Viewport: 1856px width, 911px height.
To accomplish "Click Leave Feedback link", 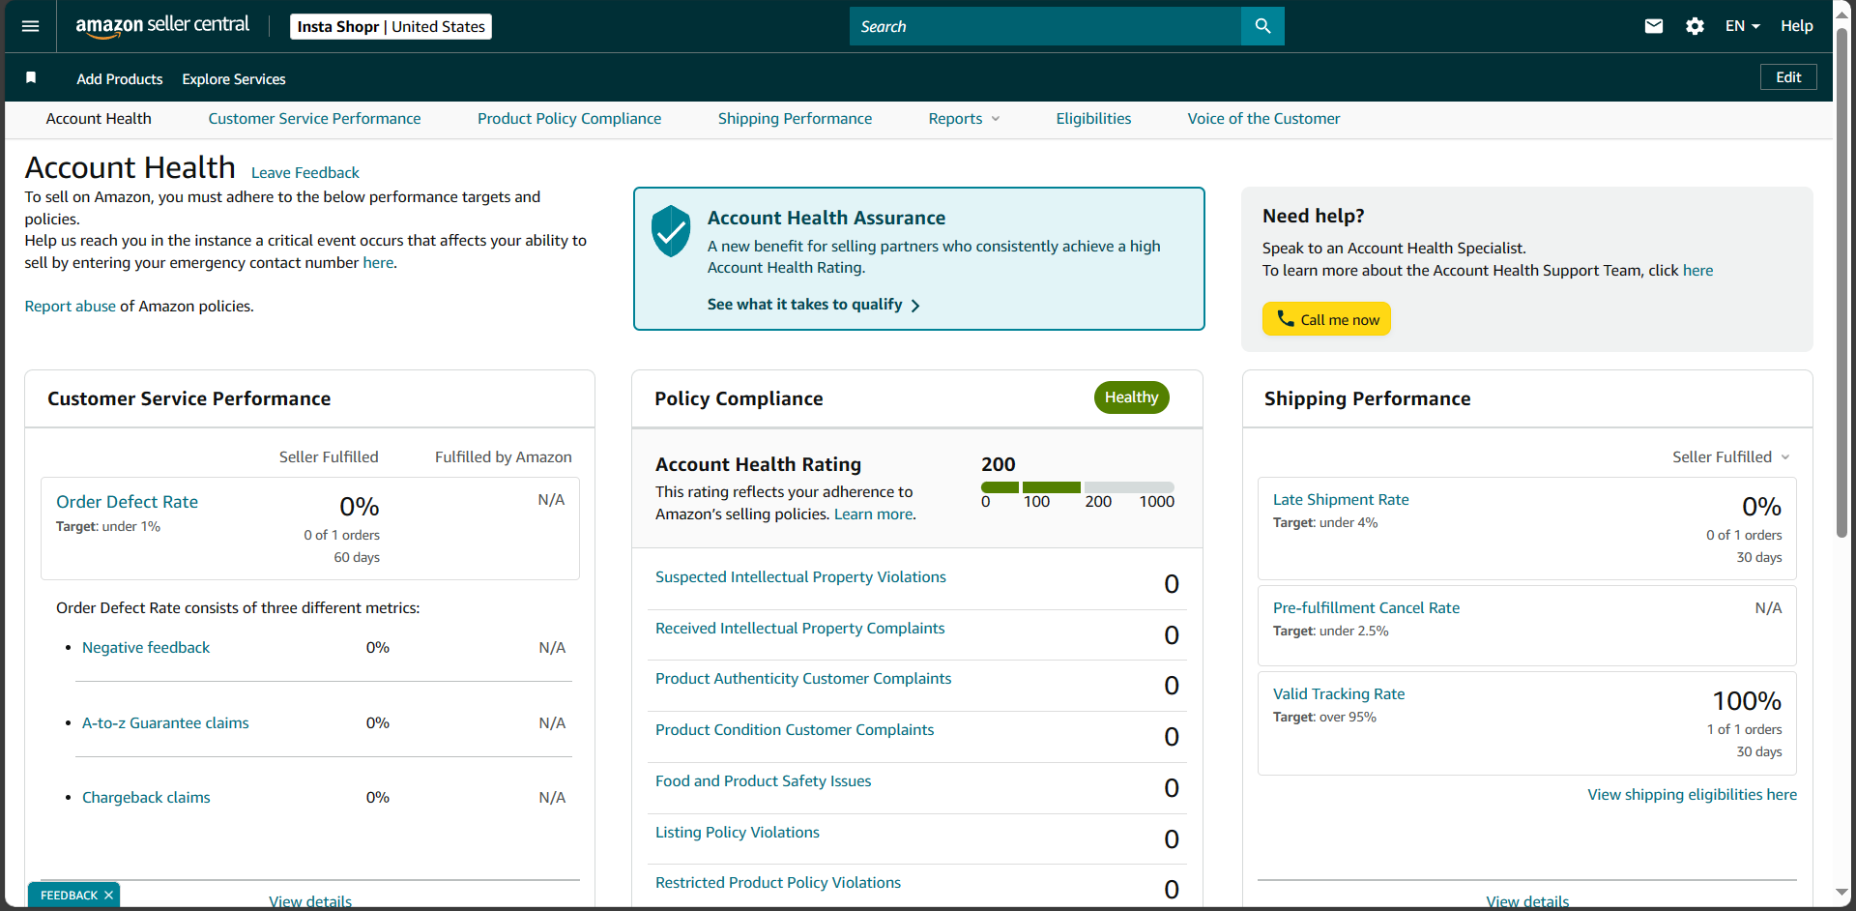I will (x=305, y=173).
